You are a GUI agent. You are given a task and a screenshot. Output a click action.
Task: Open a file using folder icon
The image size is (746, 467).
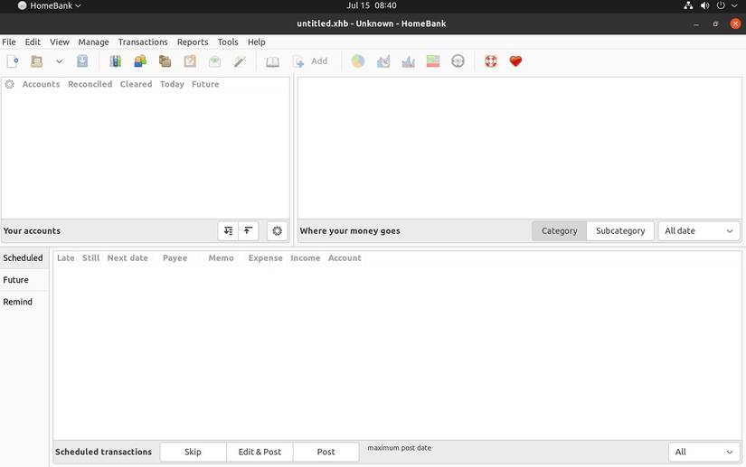coord(37,61)
